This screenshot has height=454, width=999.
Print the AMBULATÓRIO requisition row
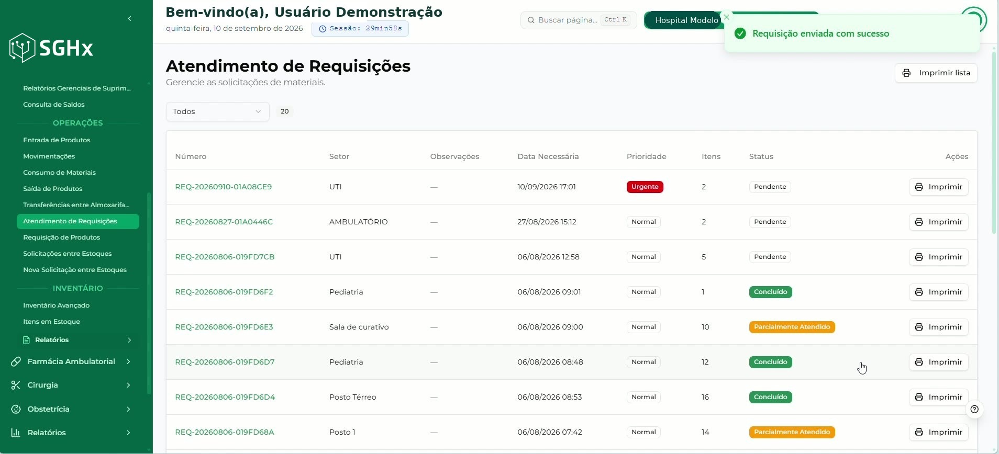click(938, 222)
